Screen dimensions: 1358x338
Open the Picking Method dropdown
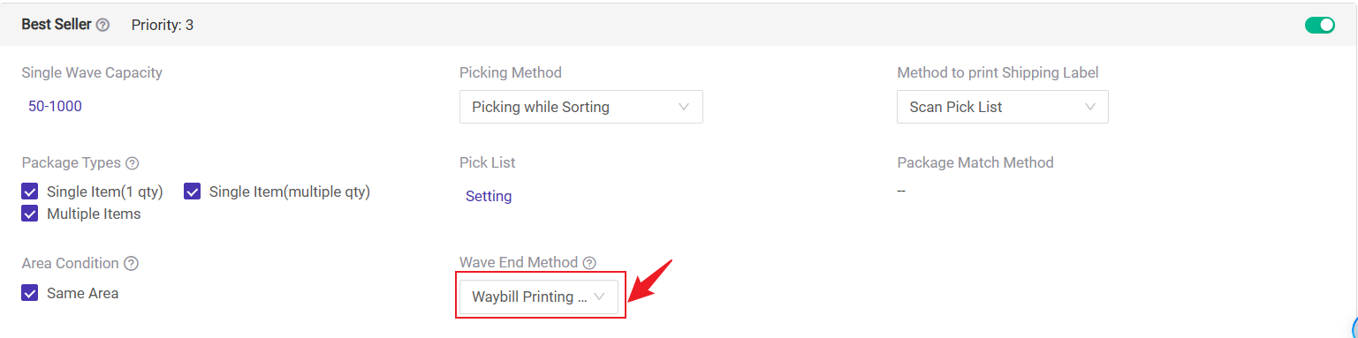tap(581, 107)
